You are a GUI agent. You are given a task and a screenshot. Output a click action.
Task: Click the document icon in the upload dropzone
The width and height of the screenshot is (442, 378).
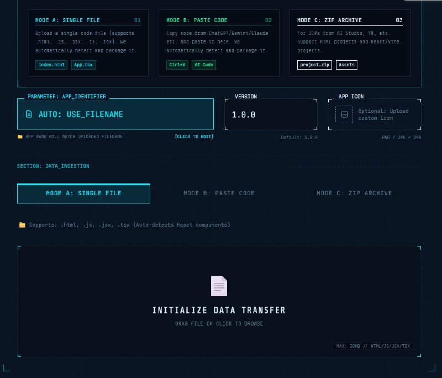pyautogui.click(x=219, y=286)
